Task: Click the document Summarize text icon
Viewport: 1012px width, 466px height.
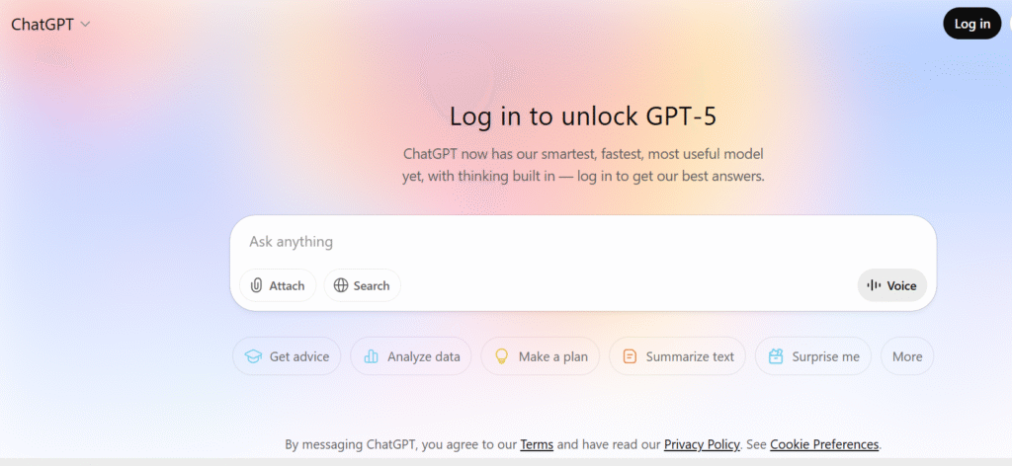Action: [x=630, y=356]
